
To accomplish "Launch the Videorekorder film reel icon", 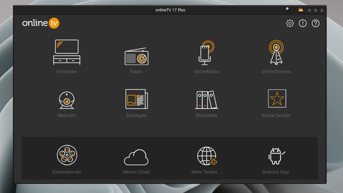I will pyautogui.click(x=67, y=155).
